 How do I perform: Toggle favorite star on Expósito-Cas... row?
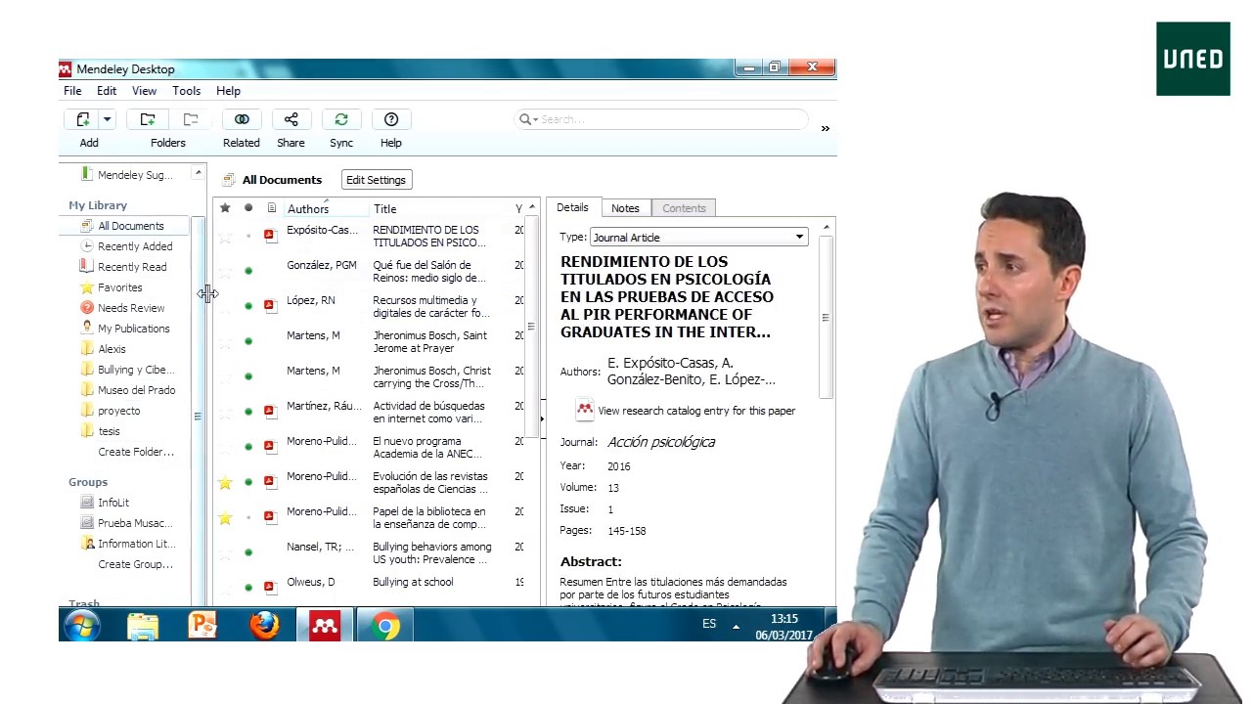coord(225,237)
